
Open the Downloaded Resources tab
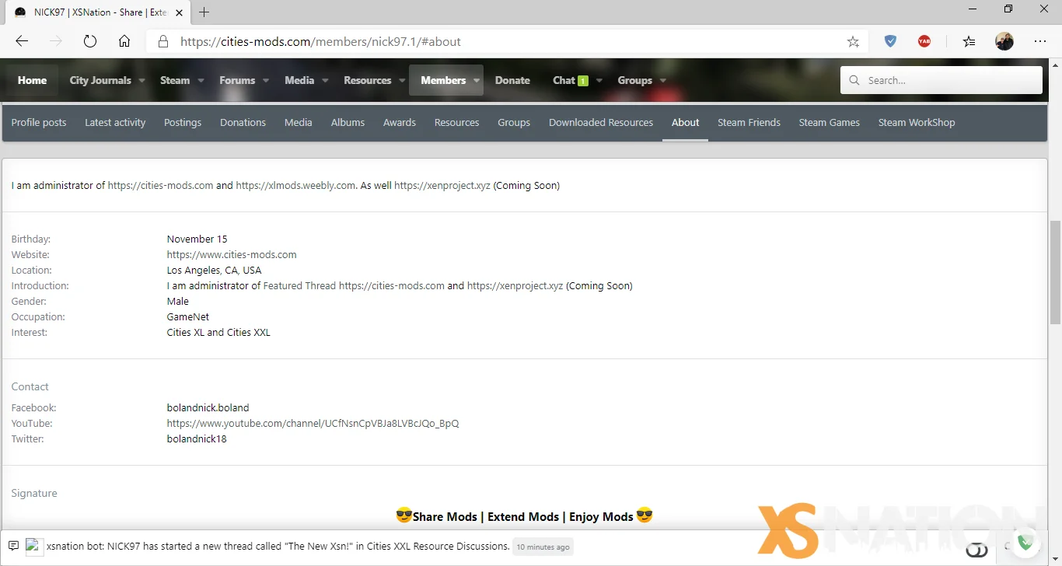[601, 122]
